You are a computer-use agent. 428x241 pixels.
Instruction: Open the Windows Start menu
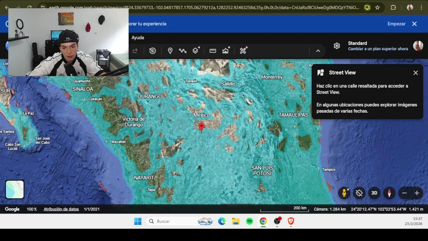(138, 221)
